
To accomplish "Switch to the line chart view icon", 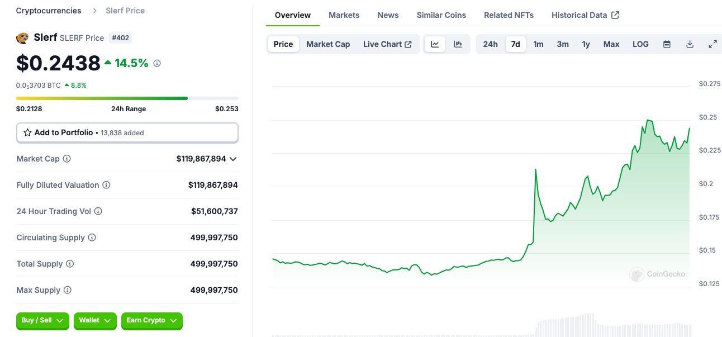I will (x=435, y=44).
